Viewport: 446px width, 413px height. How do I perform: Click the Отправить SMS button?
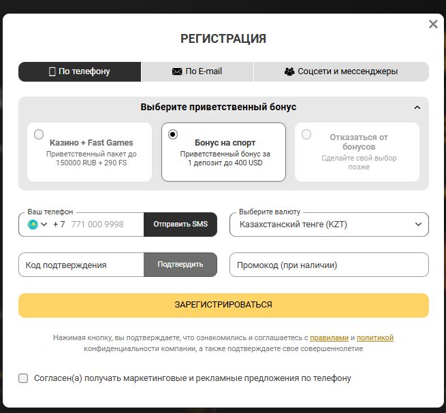(x=180, y=225)
